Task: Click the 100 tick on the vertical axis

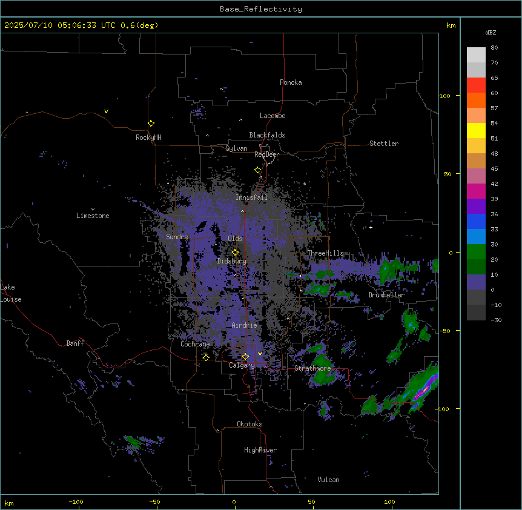Action: (444, 96)
